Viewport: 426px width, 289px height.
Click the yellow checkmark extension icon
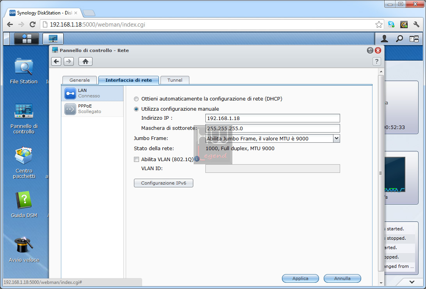pyautogui.click(x=404, y=25)
